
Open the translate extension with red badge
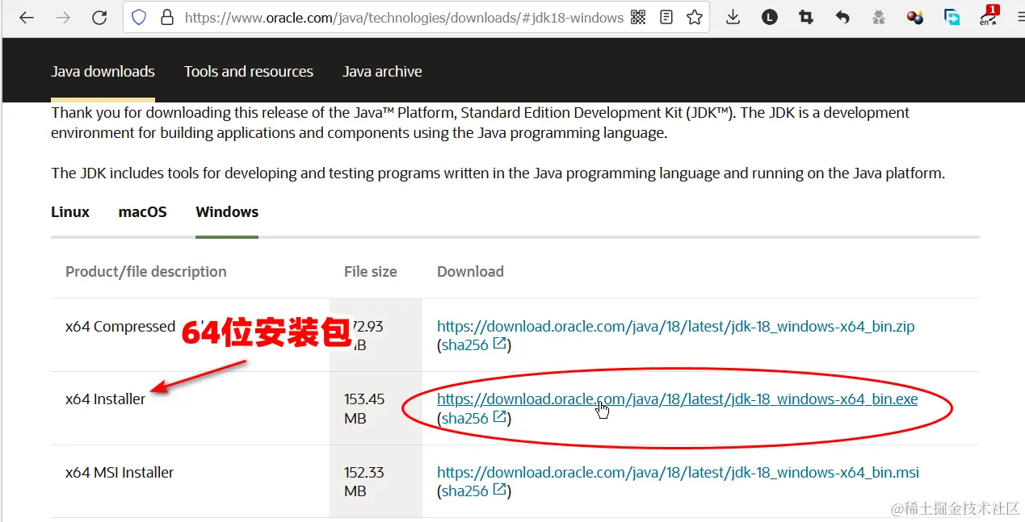[x=989, y=16]
